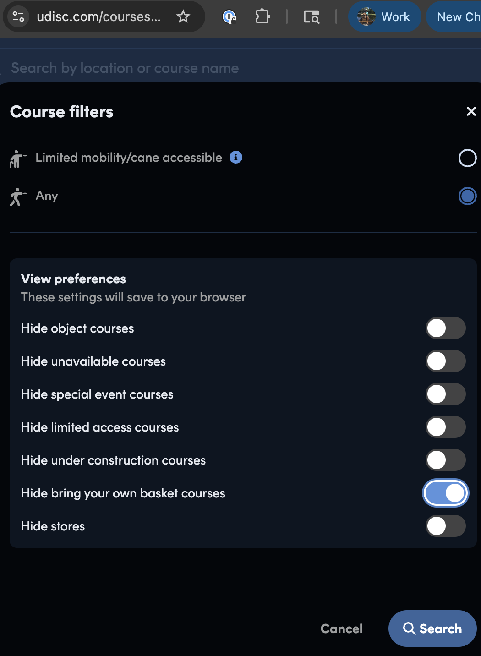The width and height of the screenshot is (481, 656).
Task: Open the Work profile button
Action: (384, 17)
